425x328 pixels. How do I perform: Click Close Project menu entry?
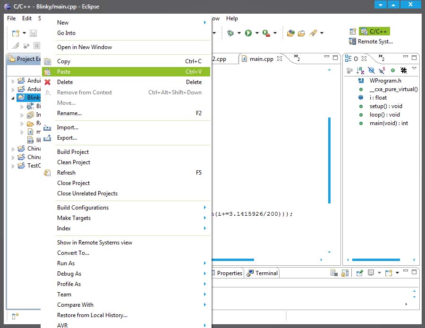pyautogui.click(x=126, y=183)
